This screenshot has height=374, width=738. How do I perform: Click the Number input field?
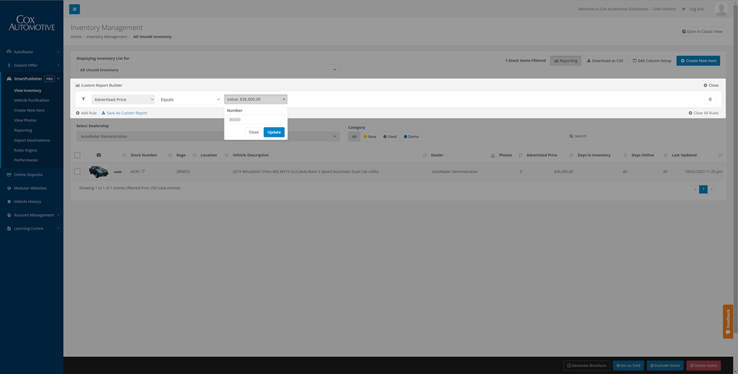[256, 120]
